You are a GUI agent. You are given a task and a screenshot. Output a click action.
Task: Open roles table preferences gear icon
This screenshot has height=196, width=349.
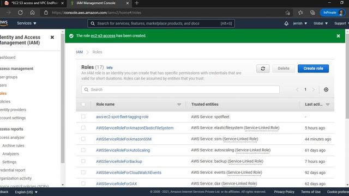click(x=326, y=89)
